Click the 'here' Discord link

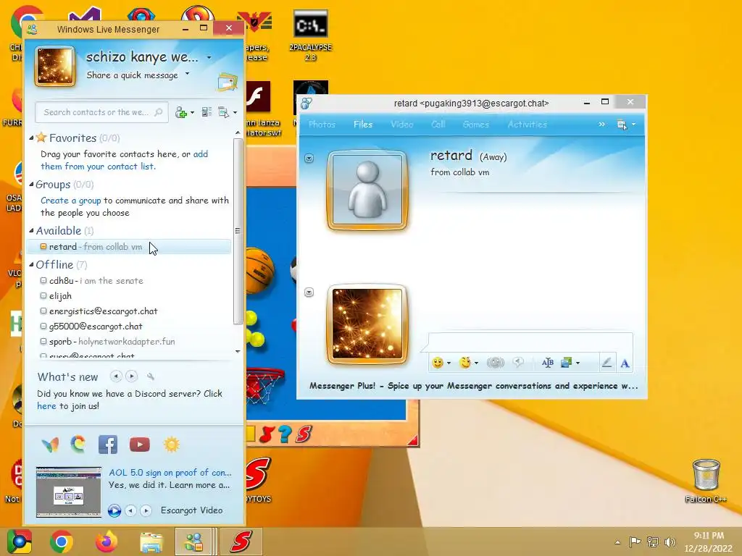46,406
